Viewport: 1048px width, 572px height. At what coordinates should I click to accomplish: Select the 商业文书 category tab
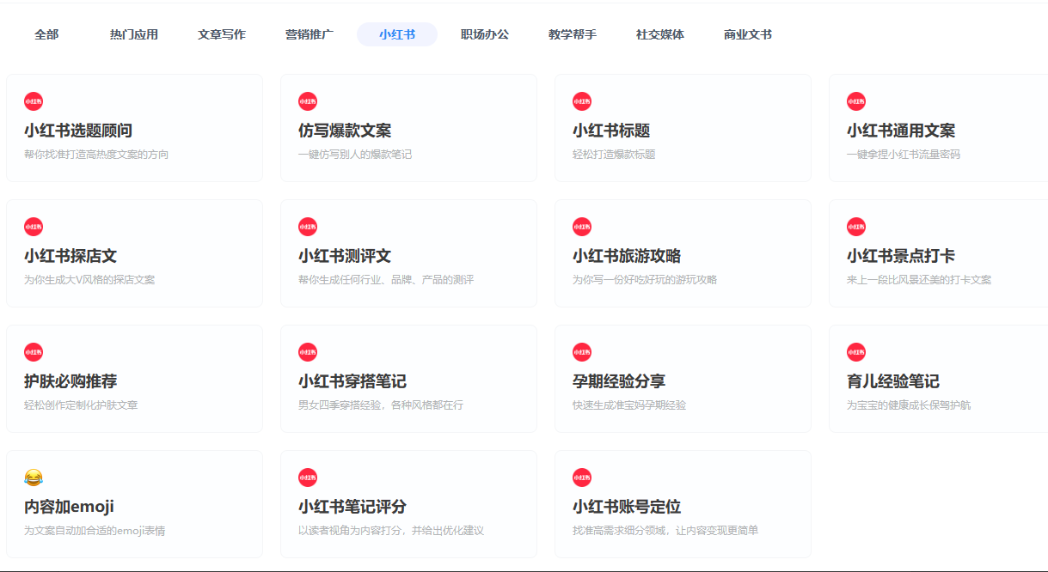[x=748, y=35]
